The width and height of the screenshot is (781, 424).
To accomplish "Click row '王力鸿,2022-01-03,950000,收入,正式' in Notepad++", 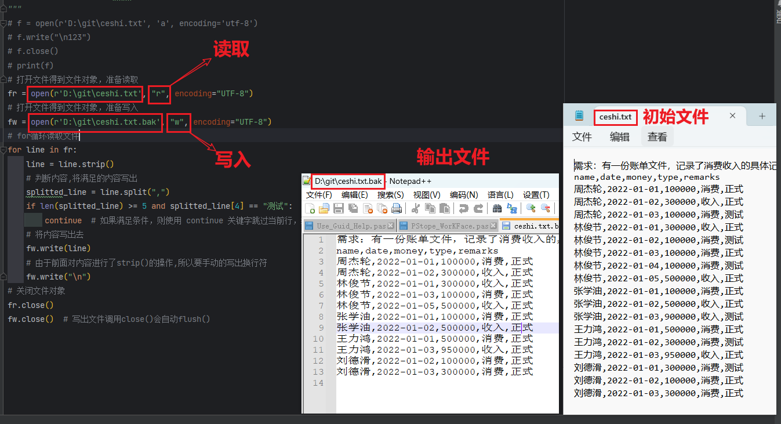I will pos(434,350).
